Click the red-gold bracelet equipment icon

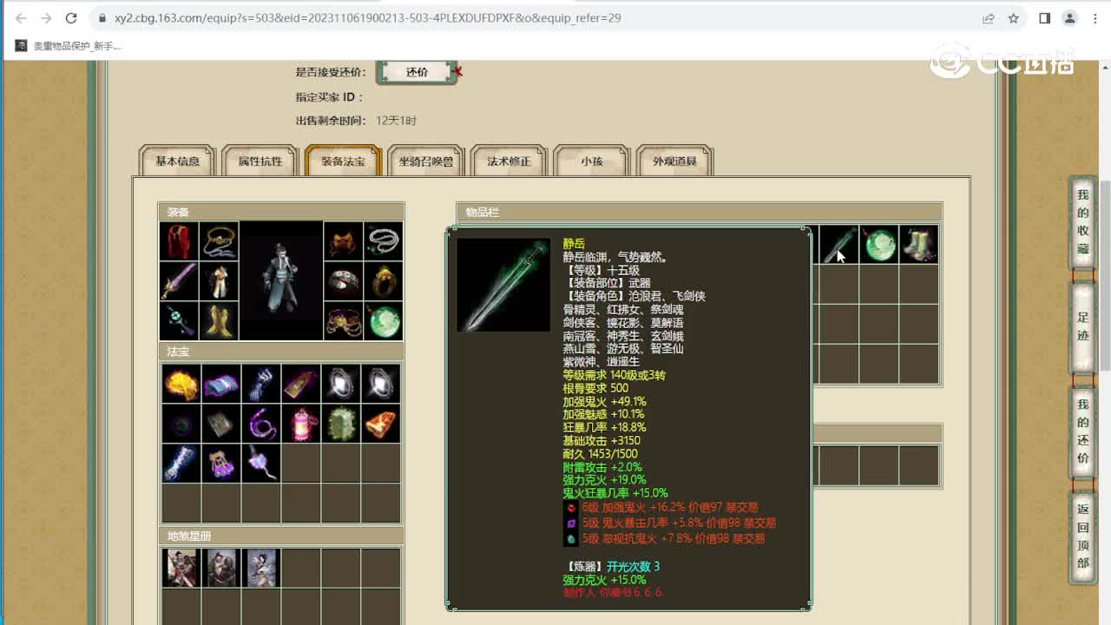click(343, 321)
